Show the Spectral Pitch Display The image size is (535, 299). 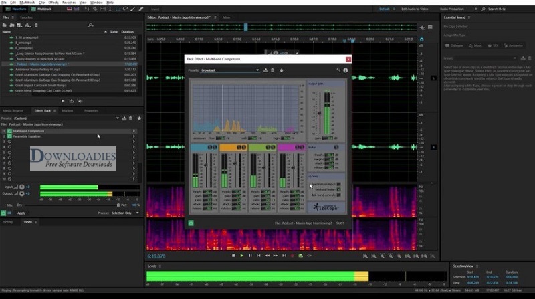(77, 9)
